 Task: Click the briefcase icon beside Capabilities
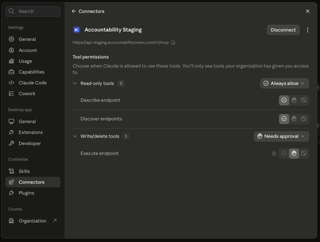point(11,72)
